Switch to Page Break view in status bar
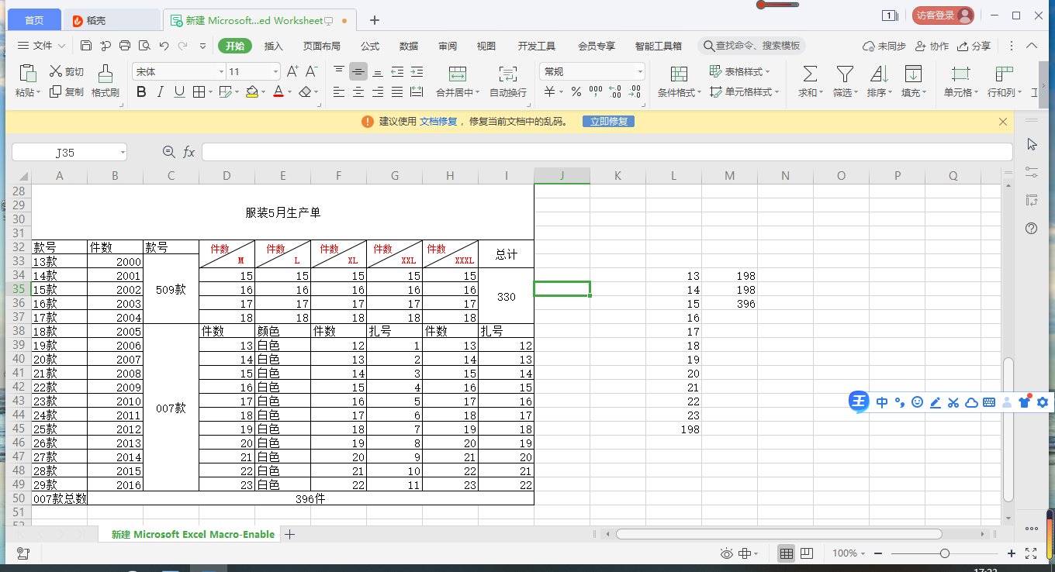 click(x=807, y=553)
